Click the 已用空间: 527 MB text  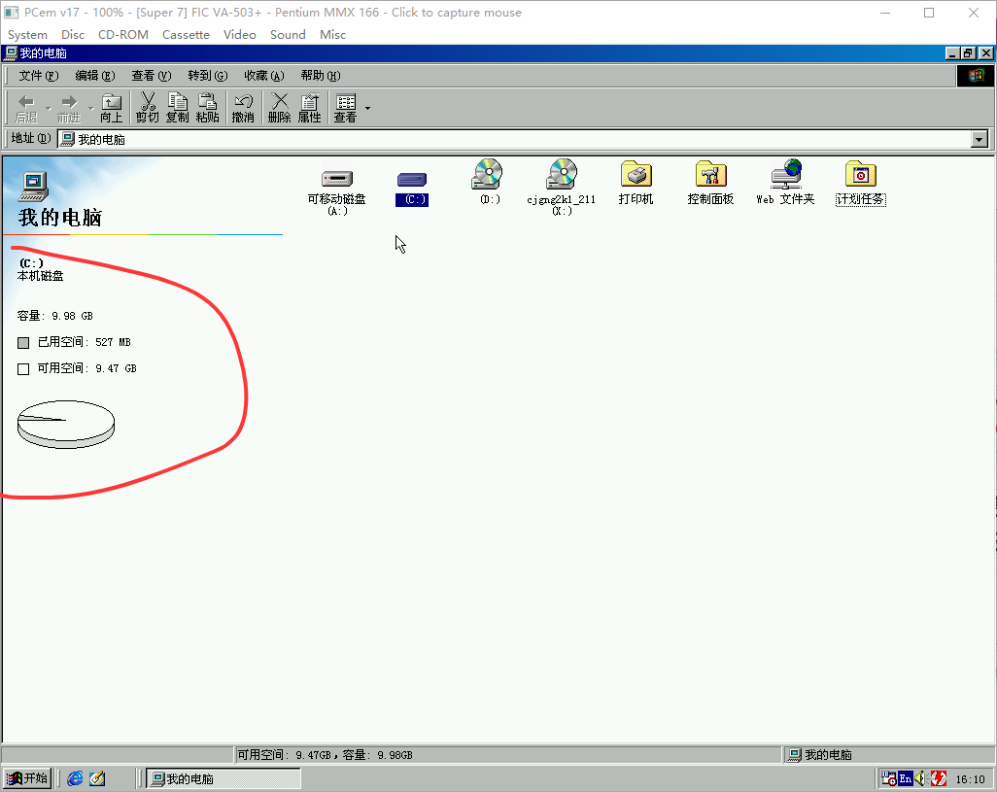point(84,342)
